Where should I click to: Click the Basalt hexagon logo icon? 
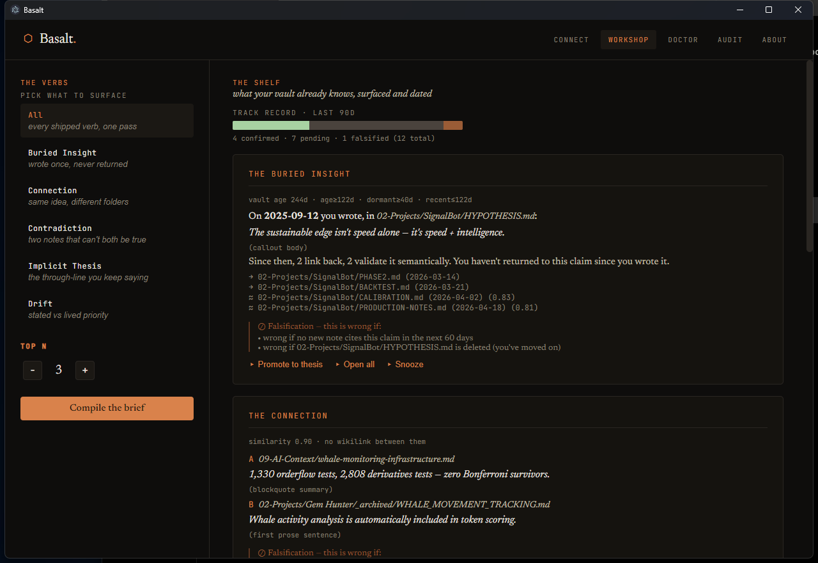point(28,38)
